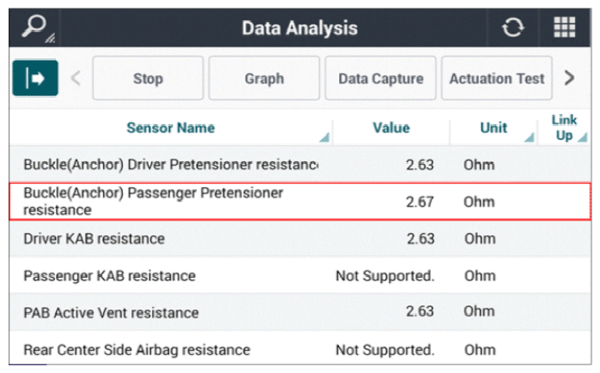
Task: Show next toolbar buttons arrow
Action: point(569,78)
